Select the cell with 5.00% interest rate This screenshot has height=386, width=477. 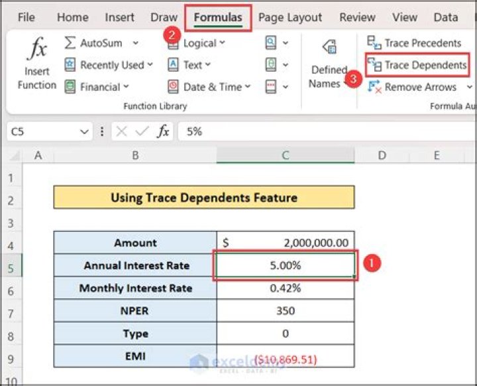pyautogui.click(x=285, y=265)
